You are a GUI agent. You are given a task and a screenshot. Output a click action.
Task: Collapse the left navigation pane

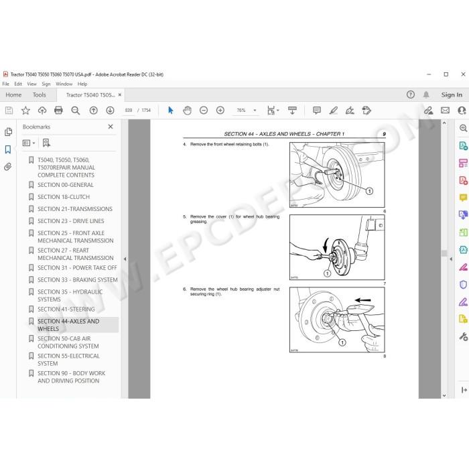125,259
